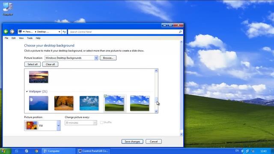Click the EN language indicator
Screen dimensions: 274x154
pyautogui.click(x=237, y=151)
